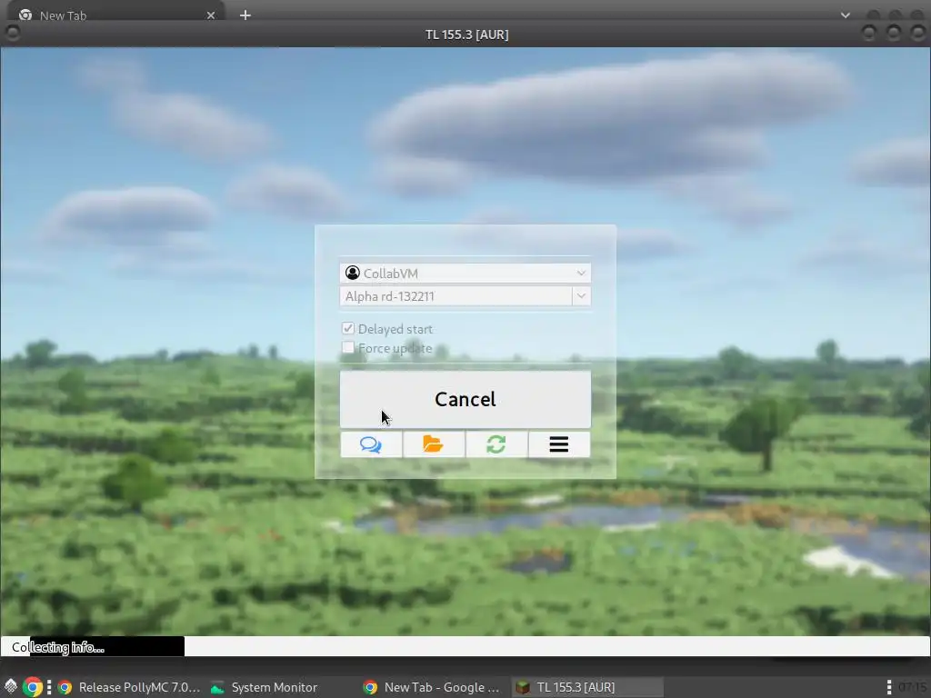Open the game folder icon
931x698 pixels.
click(434, 444)
